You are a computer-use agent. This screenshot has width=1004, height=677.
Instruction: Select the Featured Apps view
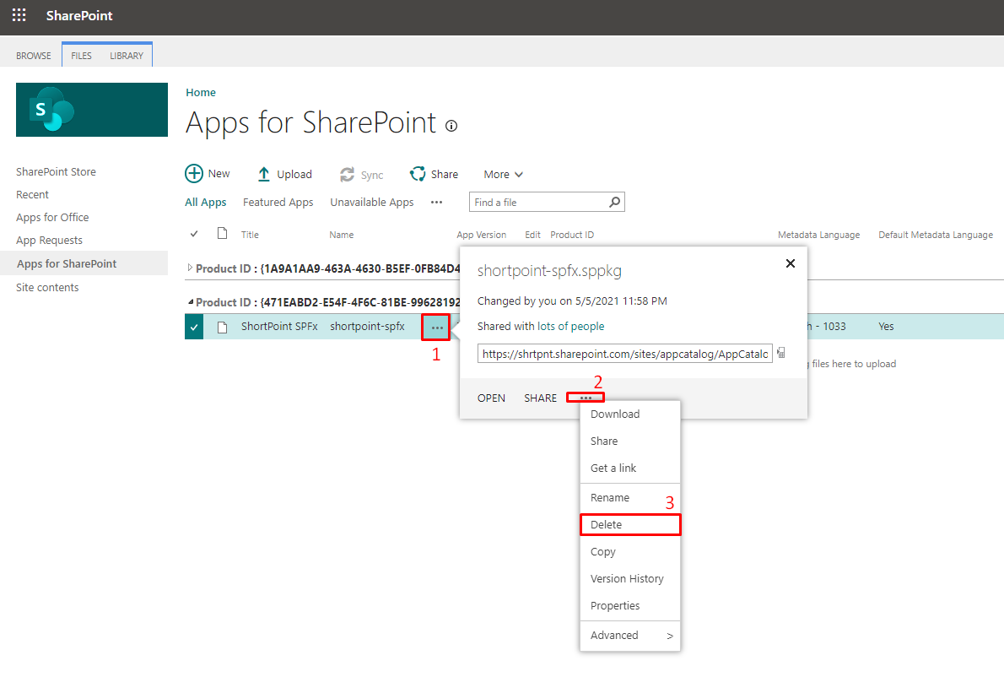click(x=278, y=203)
